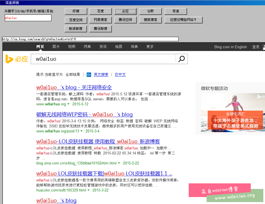Select the 图片 tab
The width and height of the screenshot is (265, 204).
pyautogui.click(x=56, y=47)
